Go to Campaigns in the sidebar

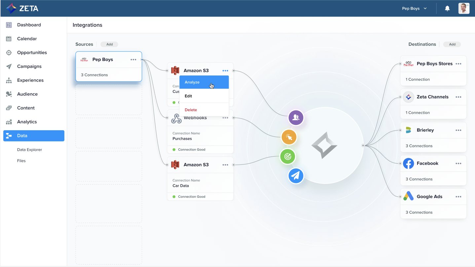click(29, 66)
